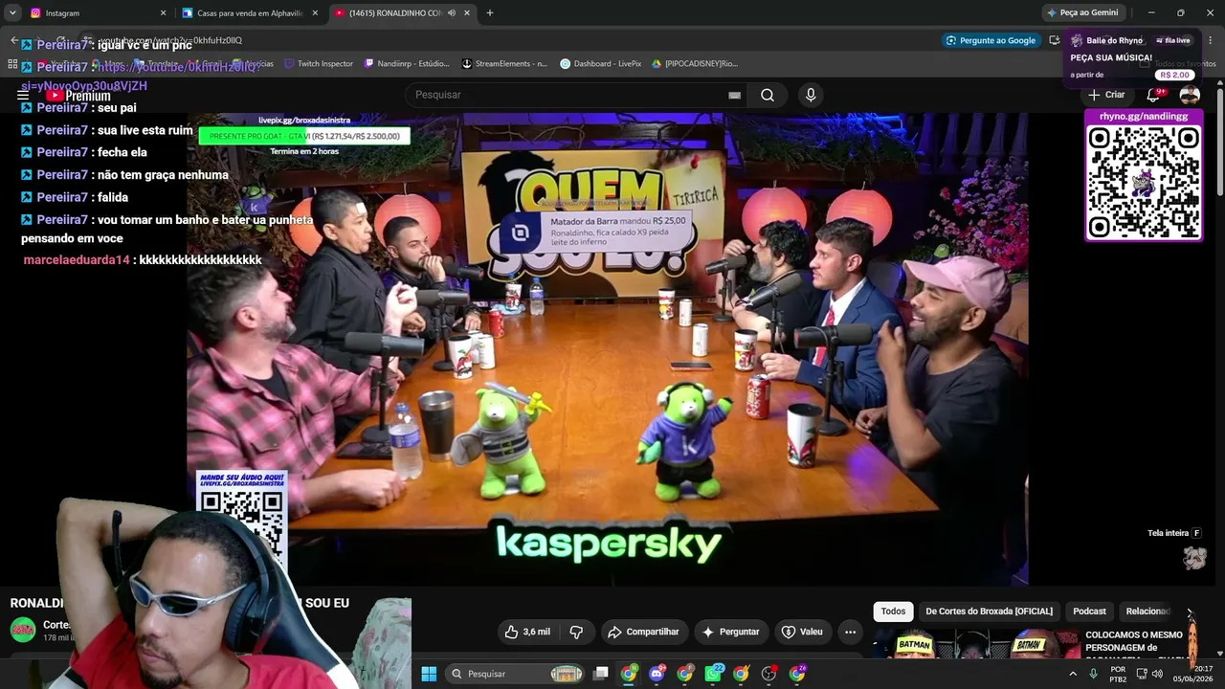This screenshot has width=1225, height=689.
Task: Open the YouTube hamburger guide menu
Action: pyautogui.click(x=23, y=96)
